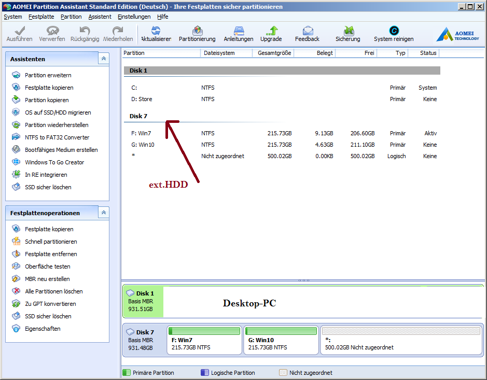Image resolution: width=487 pixels, height=380 pixels.
Task: Select the G: Win10 list row
Action: (x=282, y=145)
